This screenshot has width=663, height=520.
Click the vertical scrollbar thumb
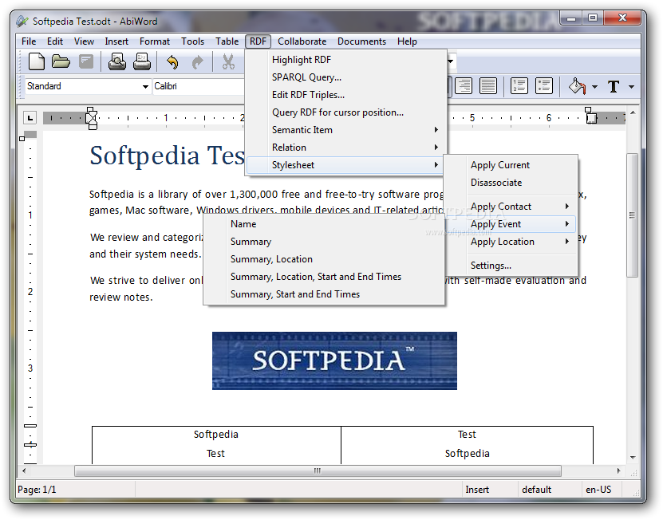632,215
